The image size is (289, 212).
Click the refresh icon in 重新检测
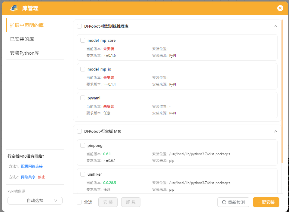click(x=224, y=202)
